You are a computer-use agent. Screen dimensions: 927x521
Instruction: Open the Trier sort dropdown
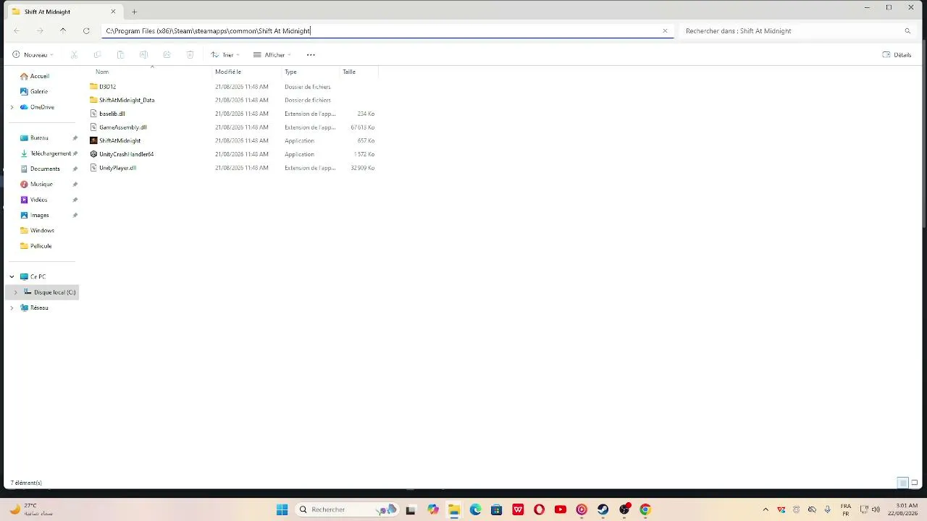pyautogui.click(x=225, y=55)
